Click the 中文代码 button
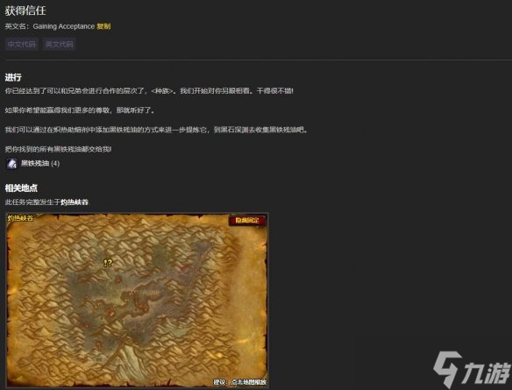Screen dimensions: 512x390 click(22, 44)
